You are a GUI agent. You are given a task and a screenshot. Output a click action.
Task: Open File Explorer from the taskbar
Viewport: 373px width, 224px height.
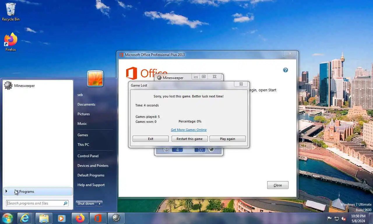coord(44,218)
